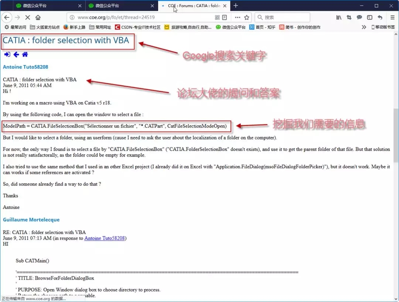The height and width of the screenshot is (302, 399).
Task: Bookmark this page with the star
Action: 246,17
